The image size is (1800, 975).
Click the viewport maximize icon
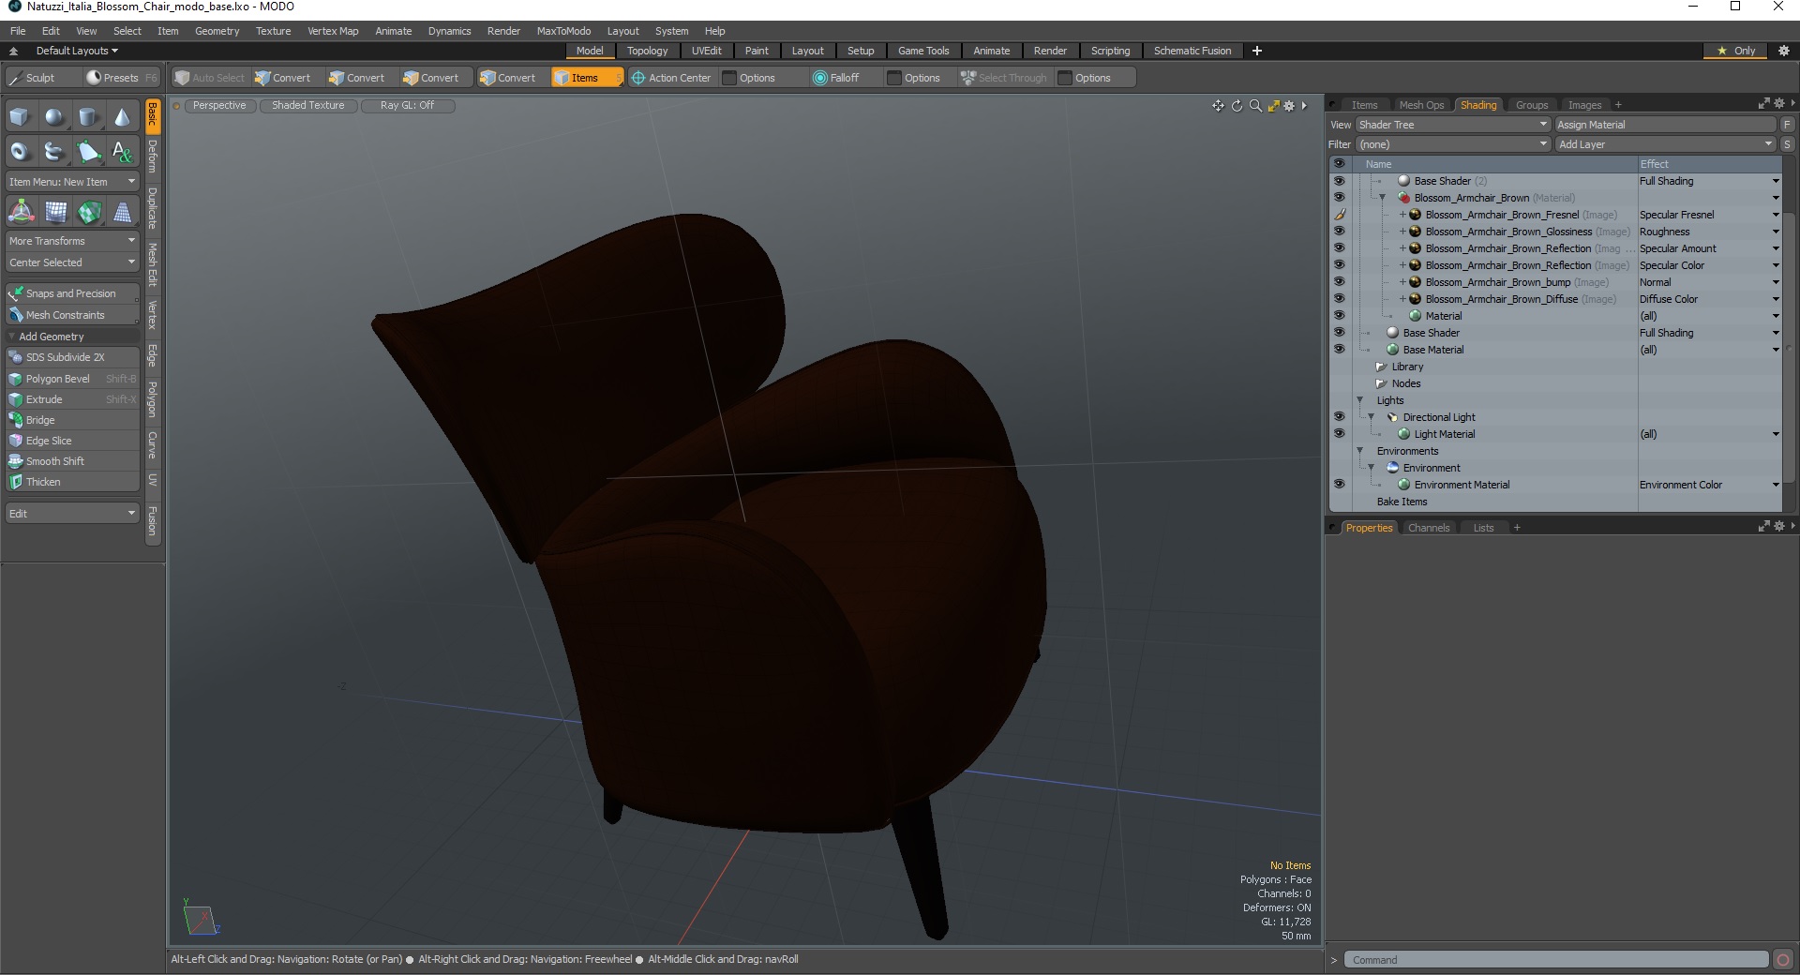1273,106
